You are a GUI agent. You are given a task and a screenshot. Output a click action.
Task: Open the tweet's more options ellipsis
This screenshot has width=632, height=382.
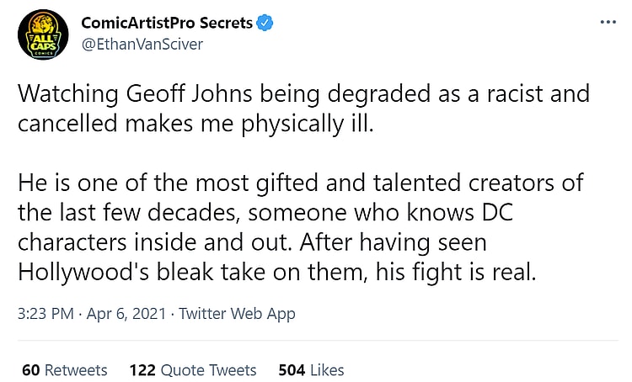(608, 22)
